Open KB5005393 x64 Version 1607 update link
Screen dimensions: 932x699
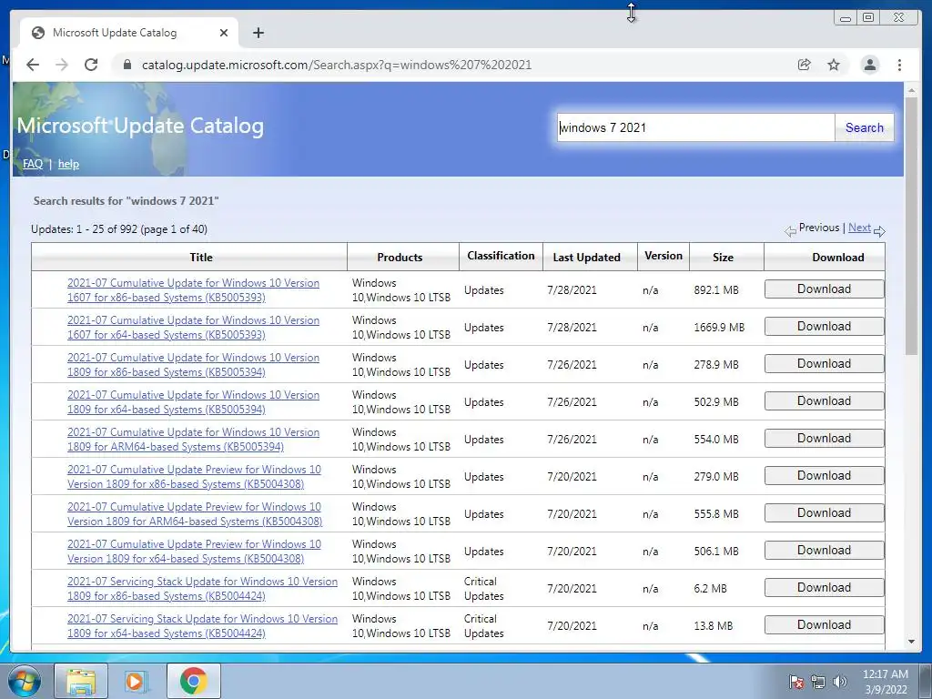193,328
